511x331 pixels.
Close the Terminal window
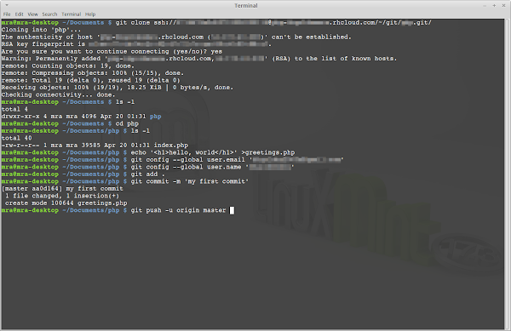[503, 6]
